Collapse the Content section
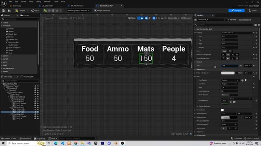This screenshot has width=261, height=146. point(195,62)
